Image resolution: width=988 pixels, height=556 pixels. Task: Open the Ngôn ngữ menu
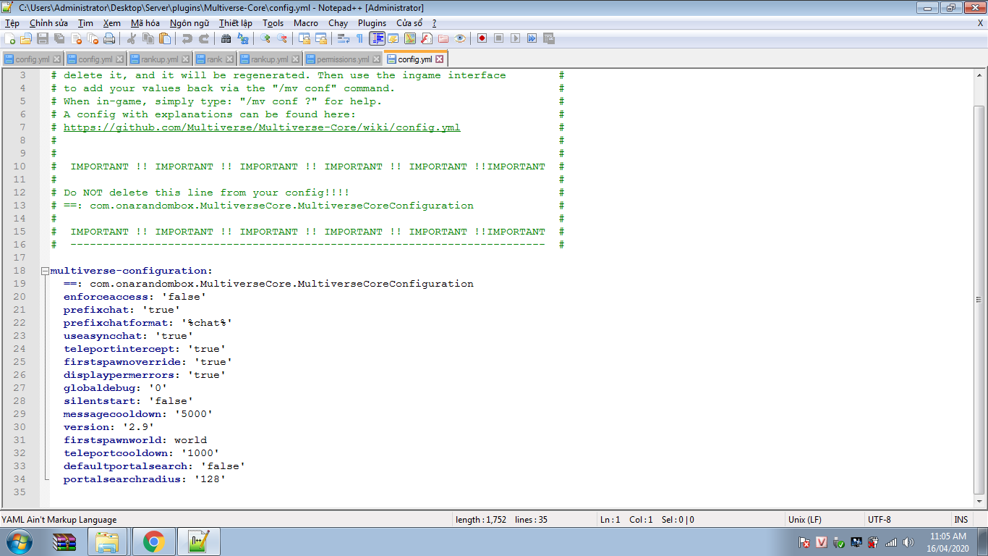click(189, 23)
